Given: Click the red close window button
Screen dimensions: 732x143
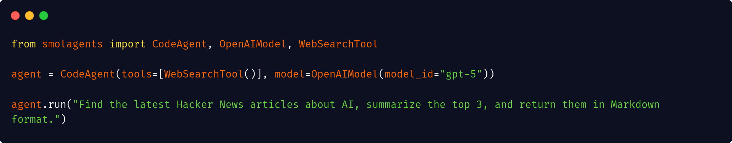Looking at the screenshot, I should 15,16.
